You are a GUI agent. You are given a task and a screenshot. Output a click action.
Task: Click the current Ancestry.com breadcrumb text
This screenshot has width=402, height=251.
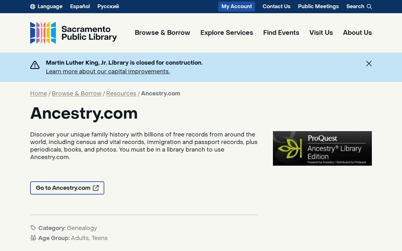160,93
